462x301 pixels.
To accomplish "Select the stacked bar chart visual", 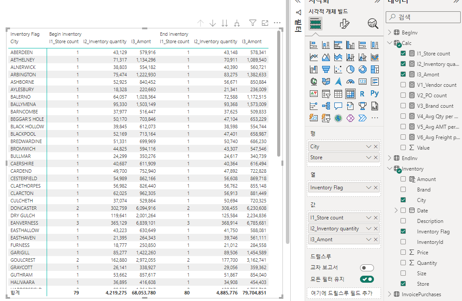I will point(313,45).
